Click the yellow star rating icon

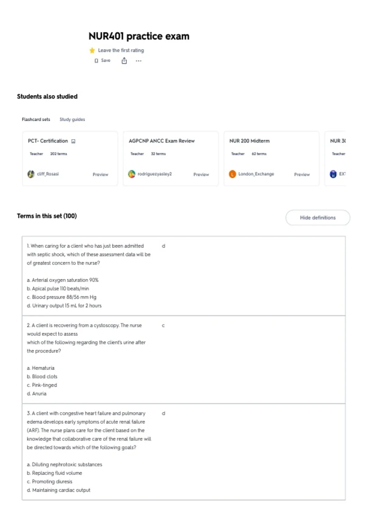click(92, 50)
